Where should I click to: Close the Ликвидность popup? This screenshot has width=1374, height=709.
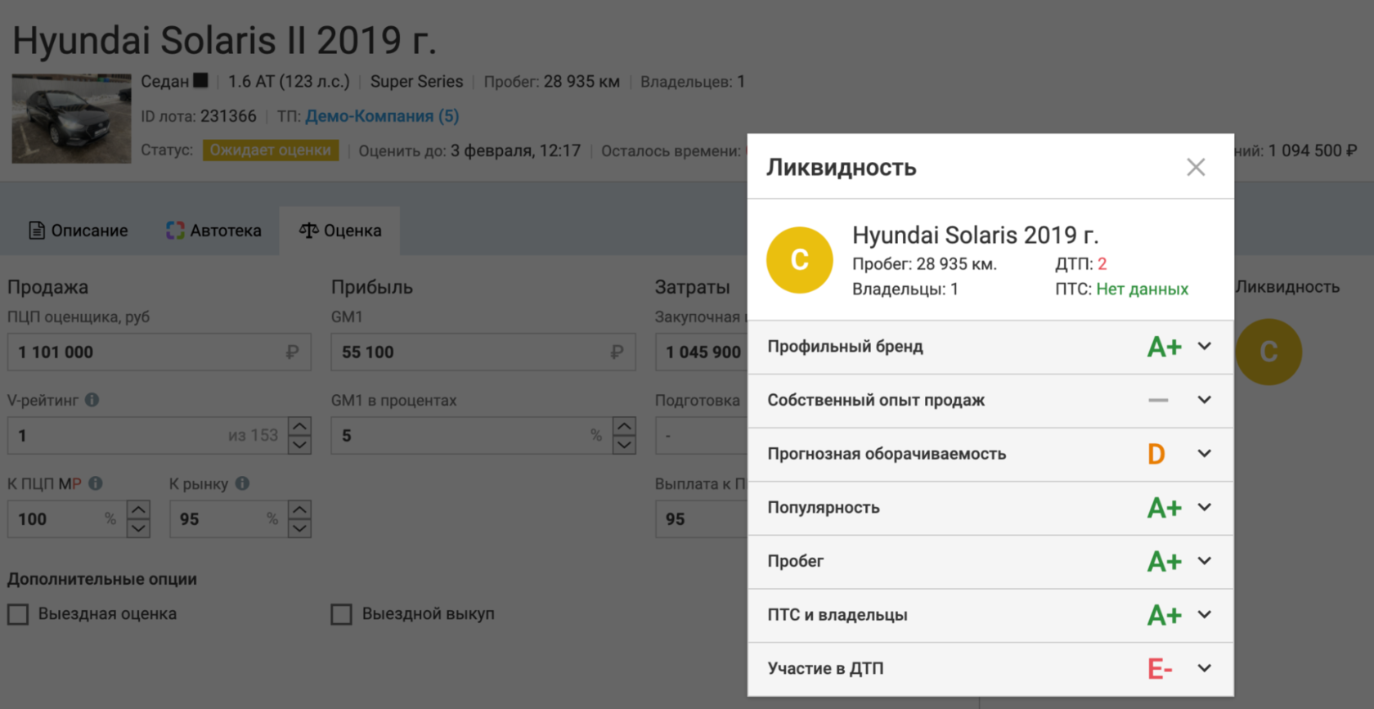(1196, 168)
